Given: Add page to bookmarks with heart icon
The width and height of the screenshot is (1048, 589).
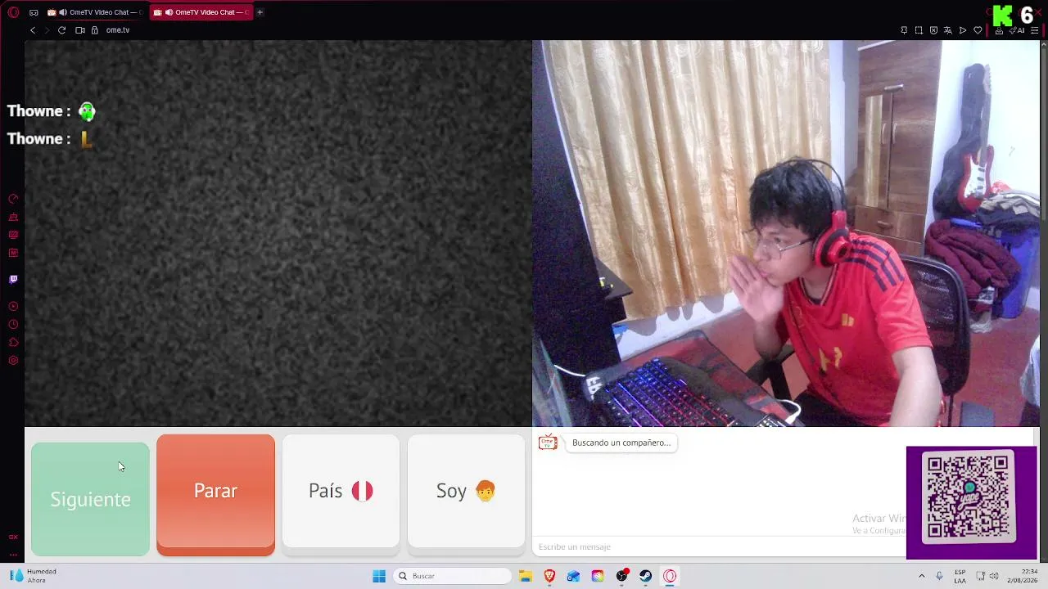Looking at the screenshot, I should click(978, 30).
